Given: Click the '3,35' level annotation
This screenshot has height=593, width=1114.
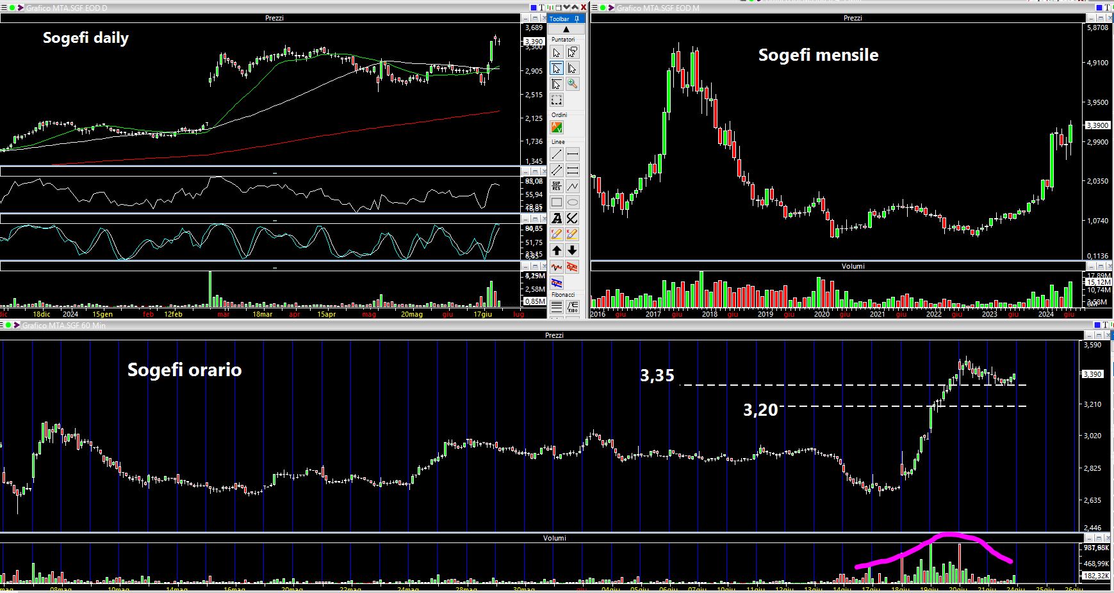Looking at the screenshot, I should pyautogui.click(x=657, y=376).
